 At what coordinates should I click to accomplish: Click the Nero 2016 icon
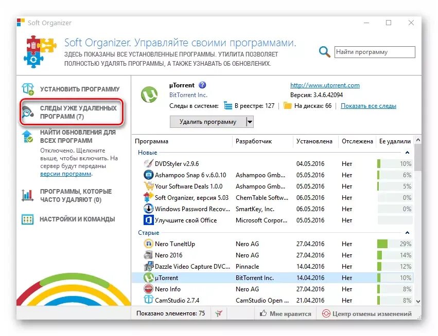pyautogui.click(x=148, y=255)
